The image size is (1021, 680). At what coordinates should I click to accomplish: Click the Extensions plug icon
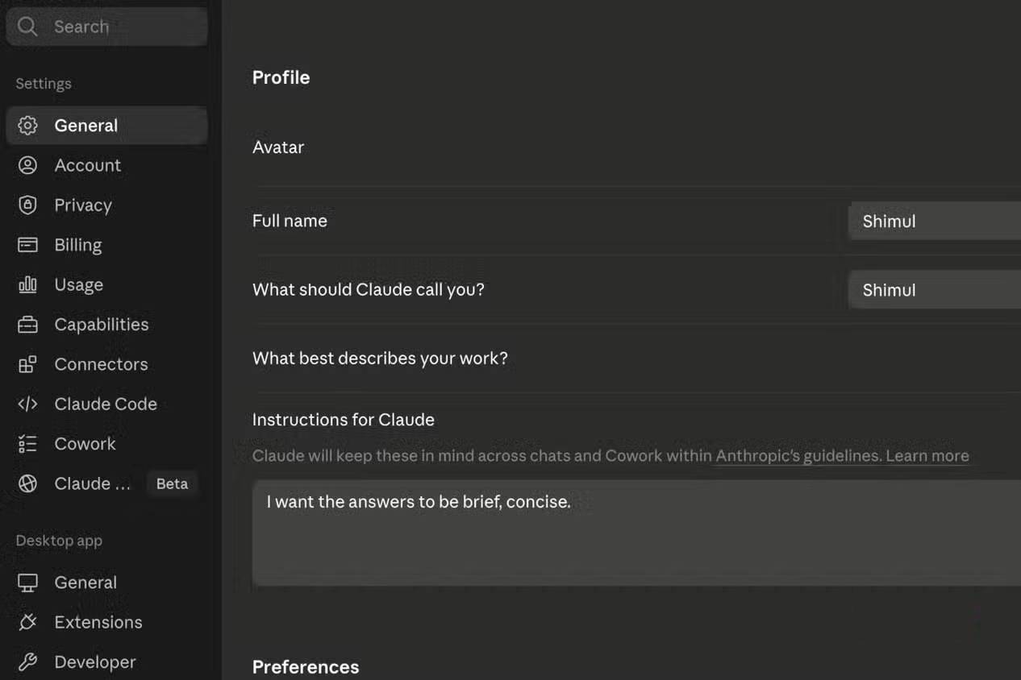tap(27, 622)
